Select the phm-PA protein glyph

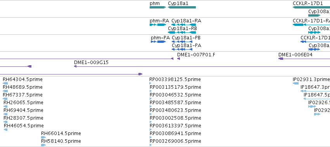click(x=158, y=42)
